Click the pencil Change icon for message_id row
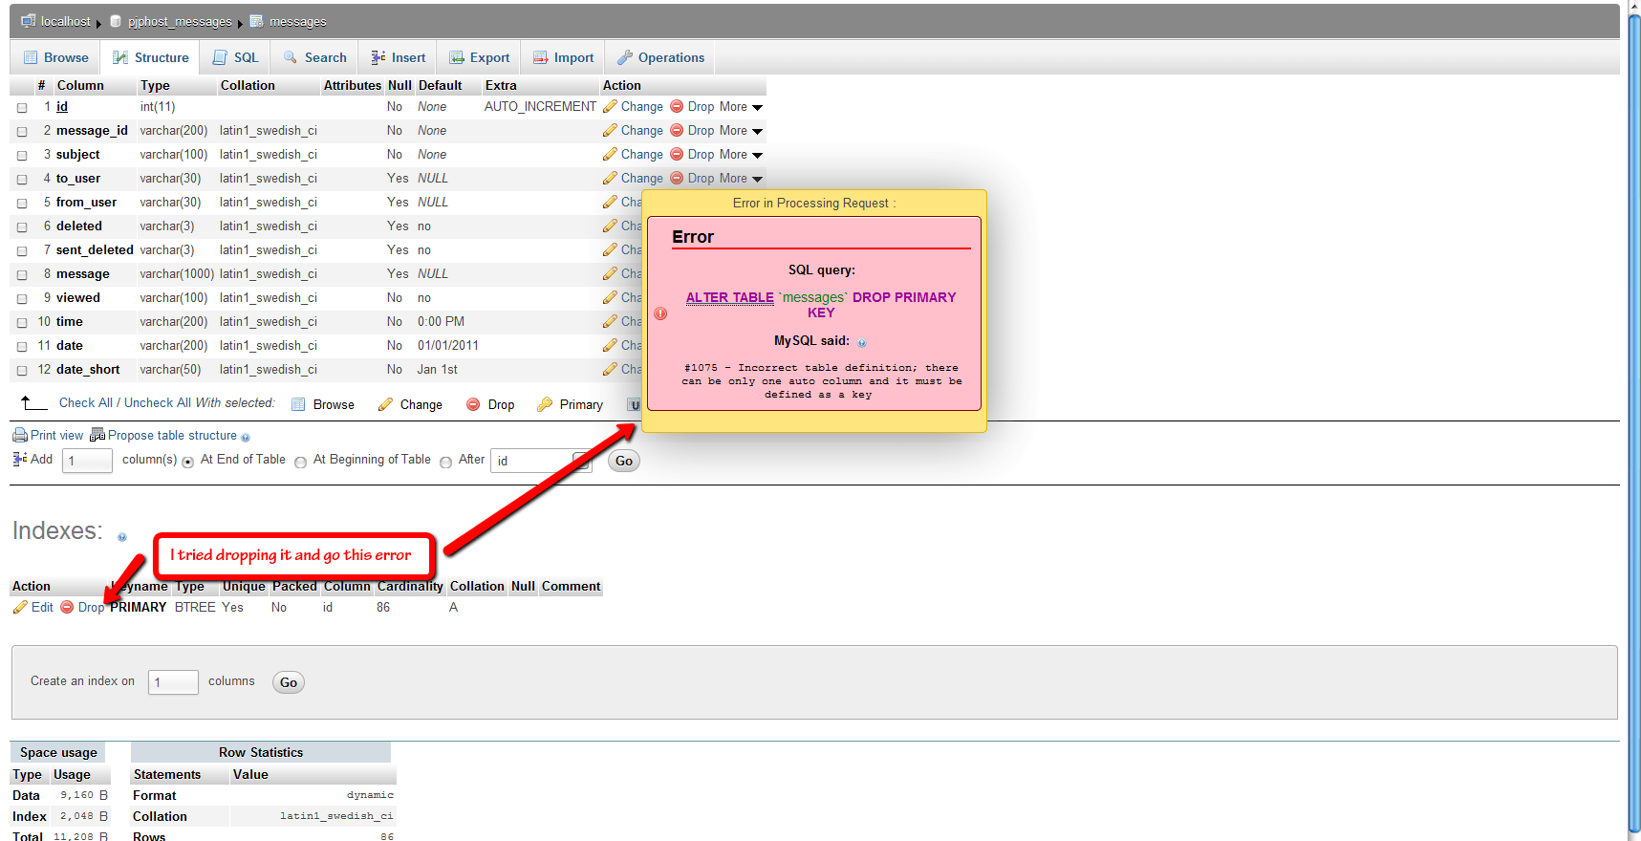Screen dimensions: 1641x841 [x=610, y=130]
